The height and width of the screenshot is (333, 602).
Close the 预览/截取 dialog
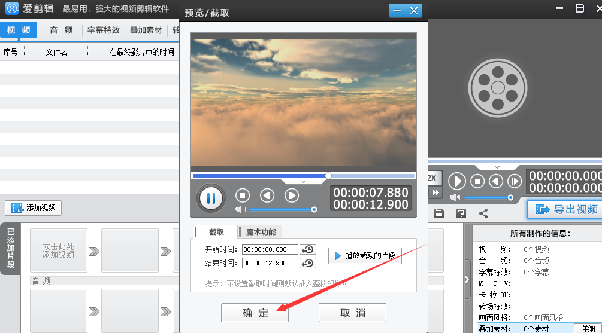414,11
